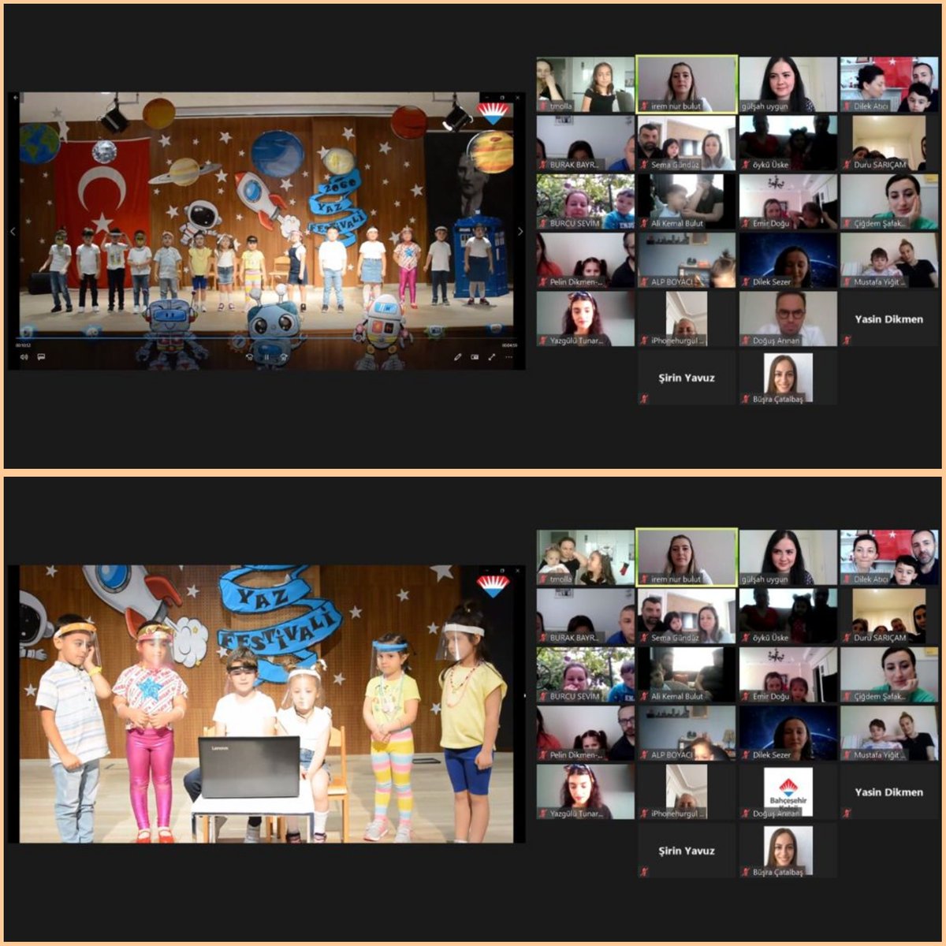Click BURCU SEVİM's muted mic icon, lower meeting
This screenshot has width=946, height=946.
543,696
